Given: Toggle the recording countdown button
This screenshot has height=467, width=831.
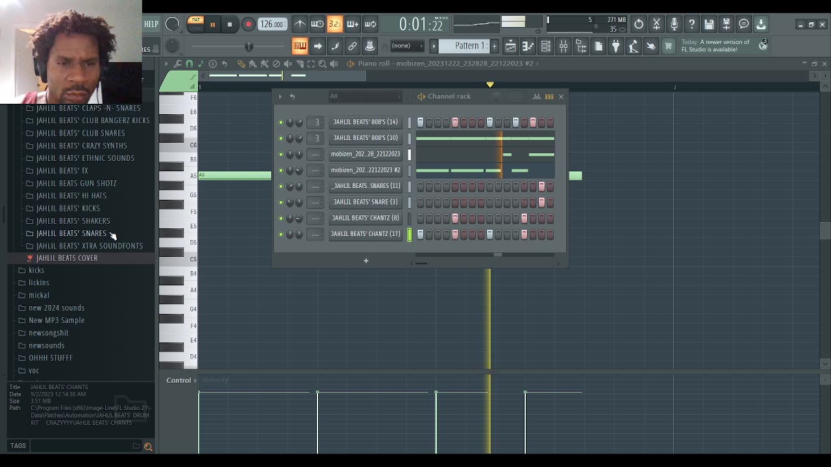Looking at the screenshot, I should tap(335, 25).
